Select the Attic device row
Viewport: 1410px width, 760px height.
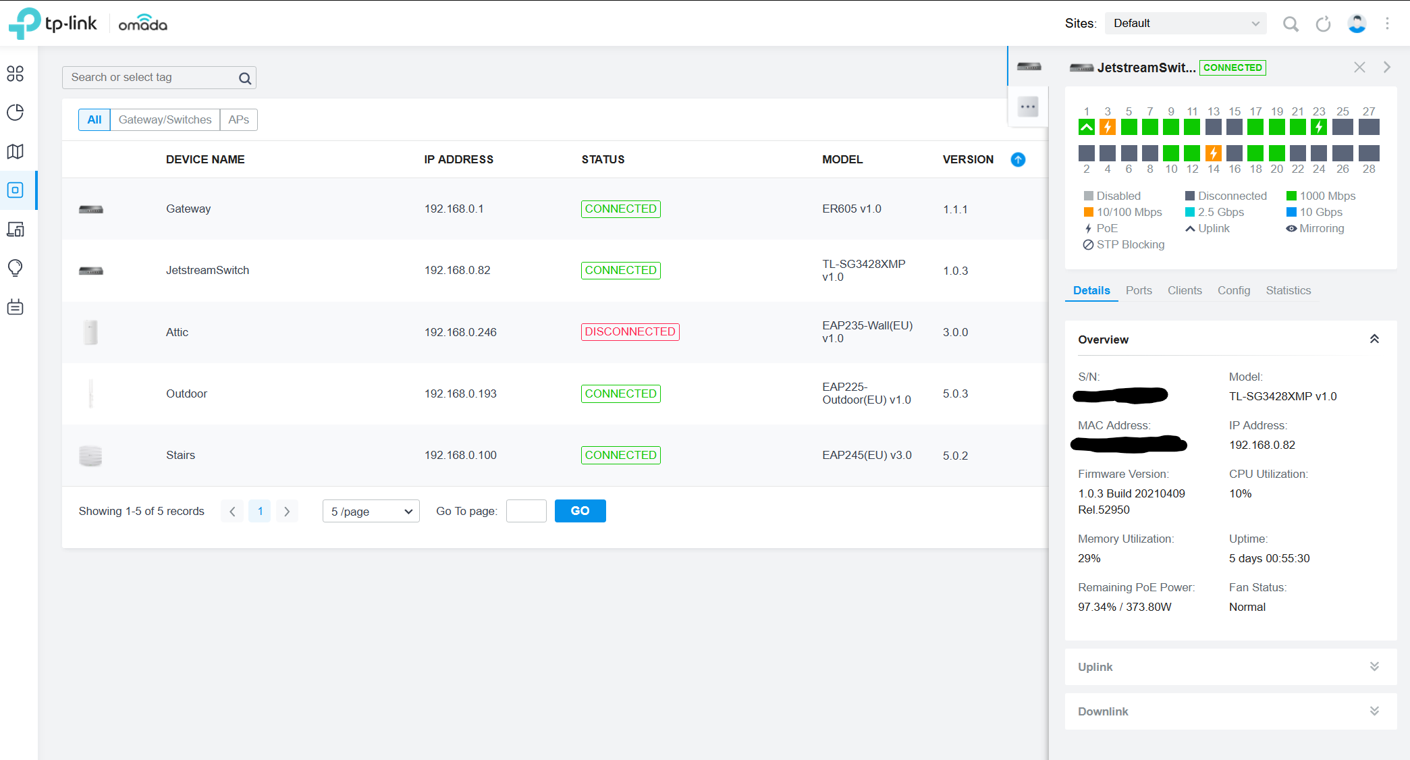coord(555,332)
